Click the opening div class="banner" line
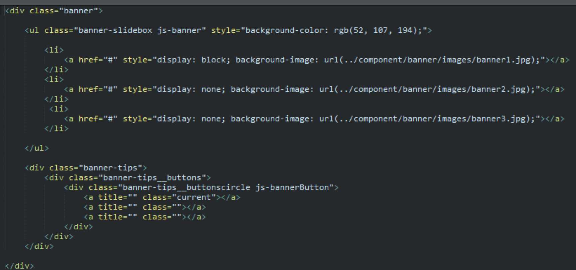Screen dimensions: 576x270 point(54,11)
